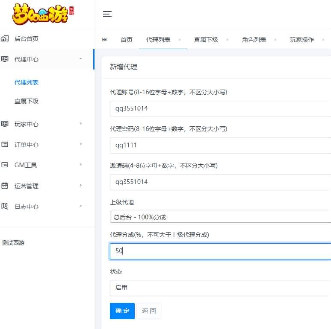The height and width of the screenshot is (329, 331).
Task: Click the 订单中心 sidebar icon
Action: click(x=5, y=144)
